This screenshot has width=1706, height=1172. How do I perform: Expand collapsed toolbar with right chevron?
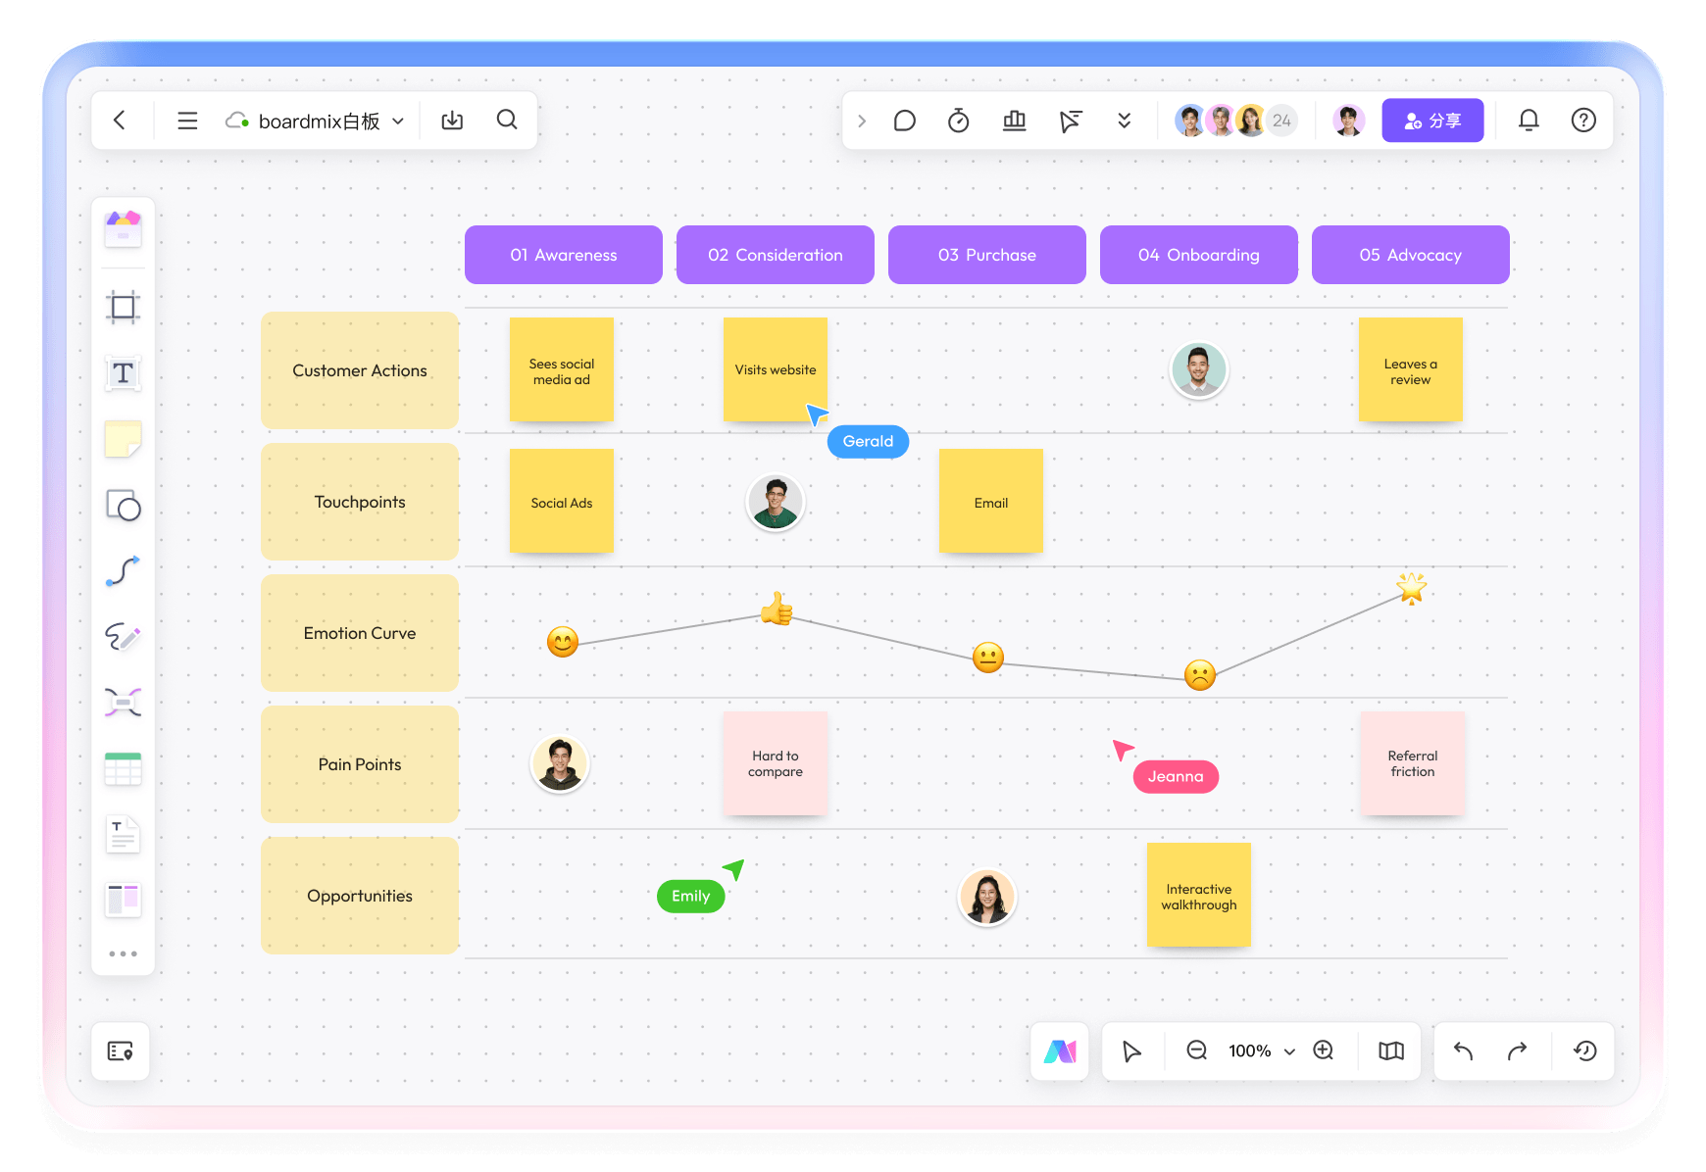pyautogui.click(x=862, y=121)
